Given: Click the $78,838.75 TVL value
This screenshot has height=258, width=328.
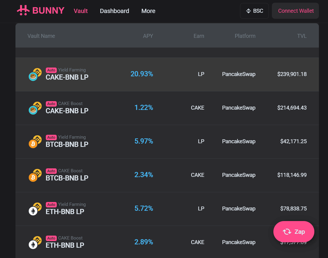Looking at the screenshot, I should pyautogui.click(x=293, y=209).
